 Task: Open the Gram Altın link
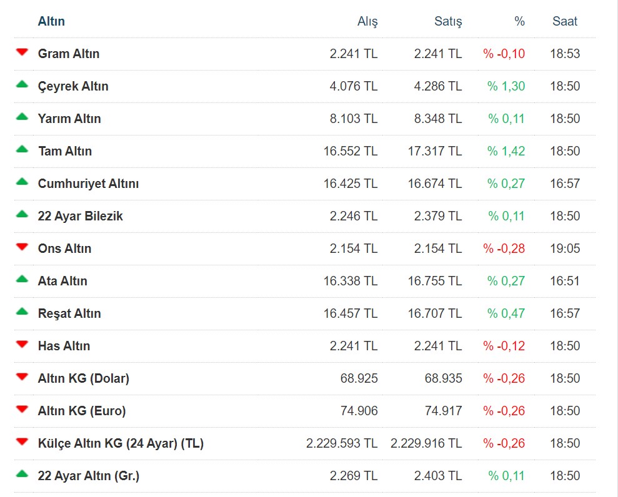click(69, 54)
